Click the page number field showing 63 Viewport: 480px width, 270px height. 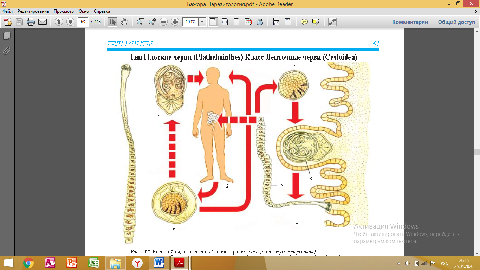point(83,22)
